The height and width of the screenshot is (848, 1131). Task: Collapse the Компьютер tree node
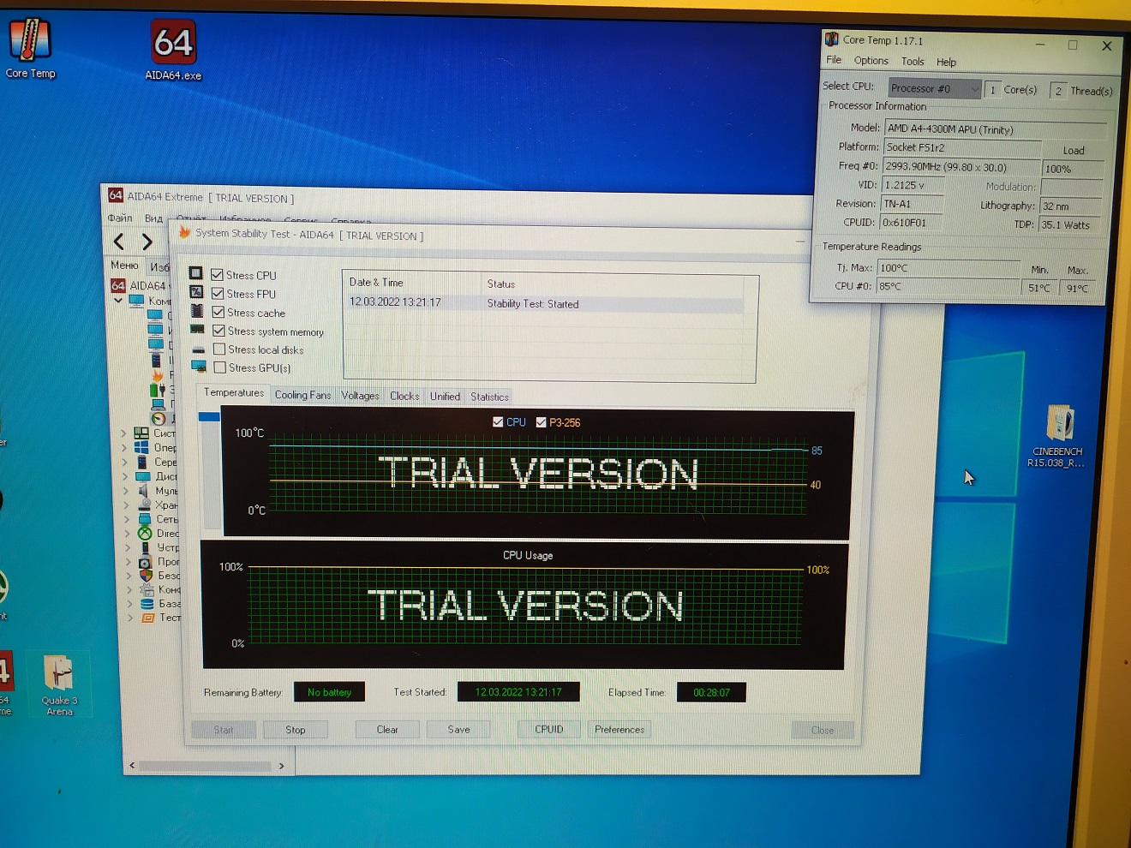[118, 300]
